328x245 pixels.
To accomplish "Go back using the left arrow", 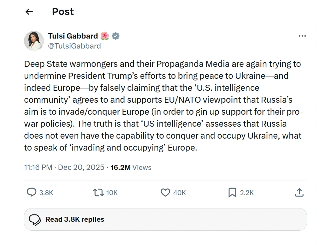I will click(x=29, y=12).
